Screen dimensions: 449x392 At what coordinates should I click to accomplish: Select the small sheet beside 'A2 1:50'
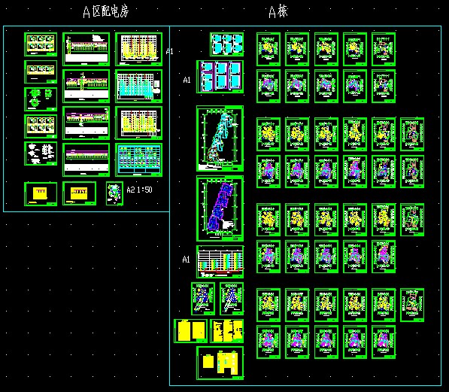coord(114,193)
